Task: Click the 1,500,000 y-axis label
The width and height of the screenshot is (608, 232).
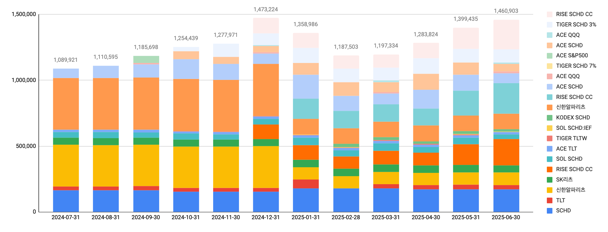Action: click(23, 14)
